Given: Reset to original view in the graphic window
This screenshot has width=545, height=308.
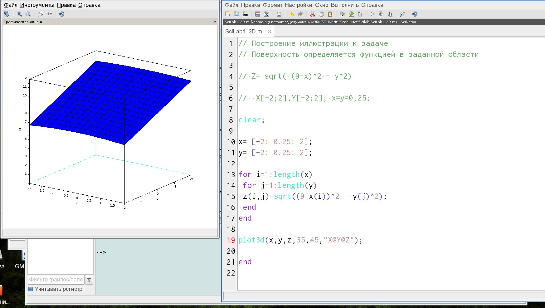Looking at the screenshot, I should (28, 14).
